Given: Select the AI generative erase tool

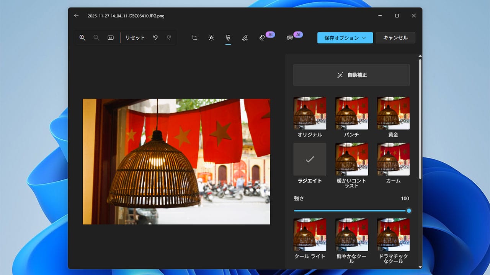Looking at the screenshot, I should [x=263, y=37].
